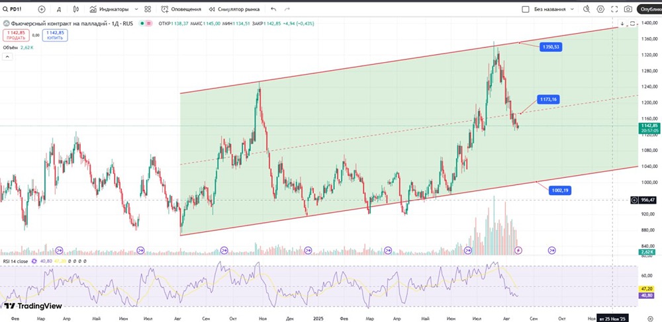Screen dimensions: 662x322
Task: Select the 1002,19 price callout
Action: point(560,190)
